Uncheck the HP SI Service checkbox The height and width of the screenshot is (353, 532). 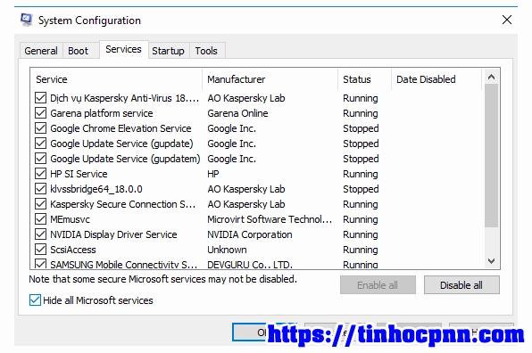41,174
